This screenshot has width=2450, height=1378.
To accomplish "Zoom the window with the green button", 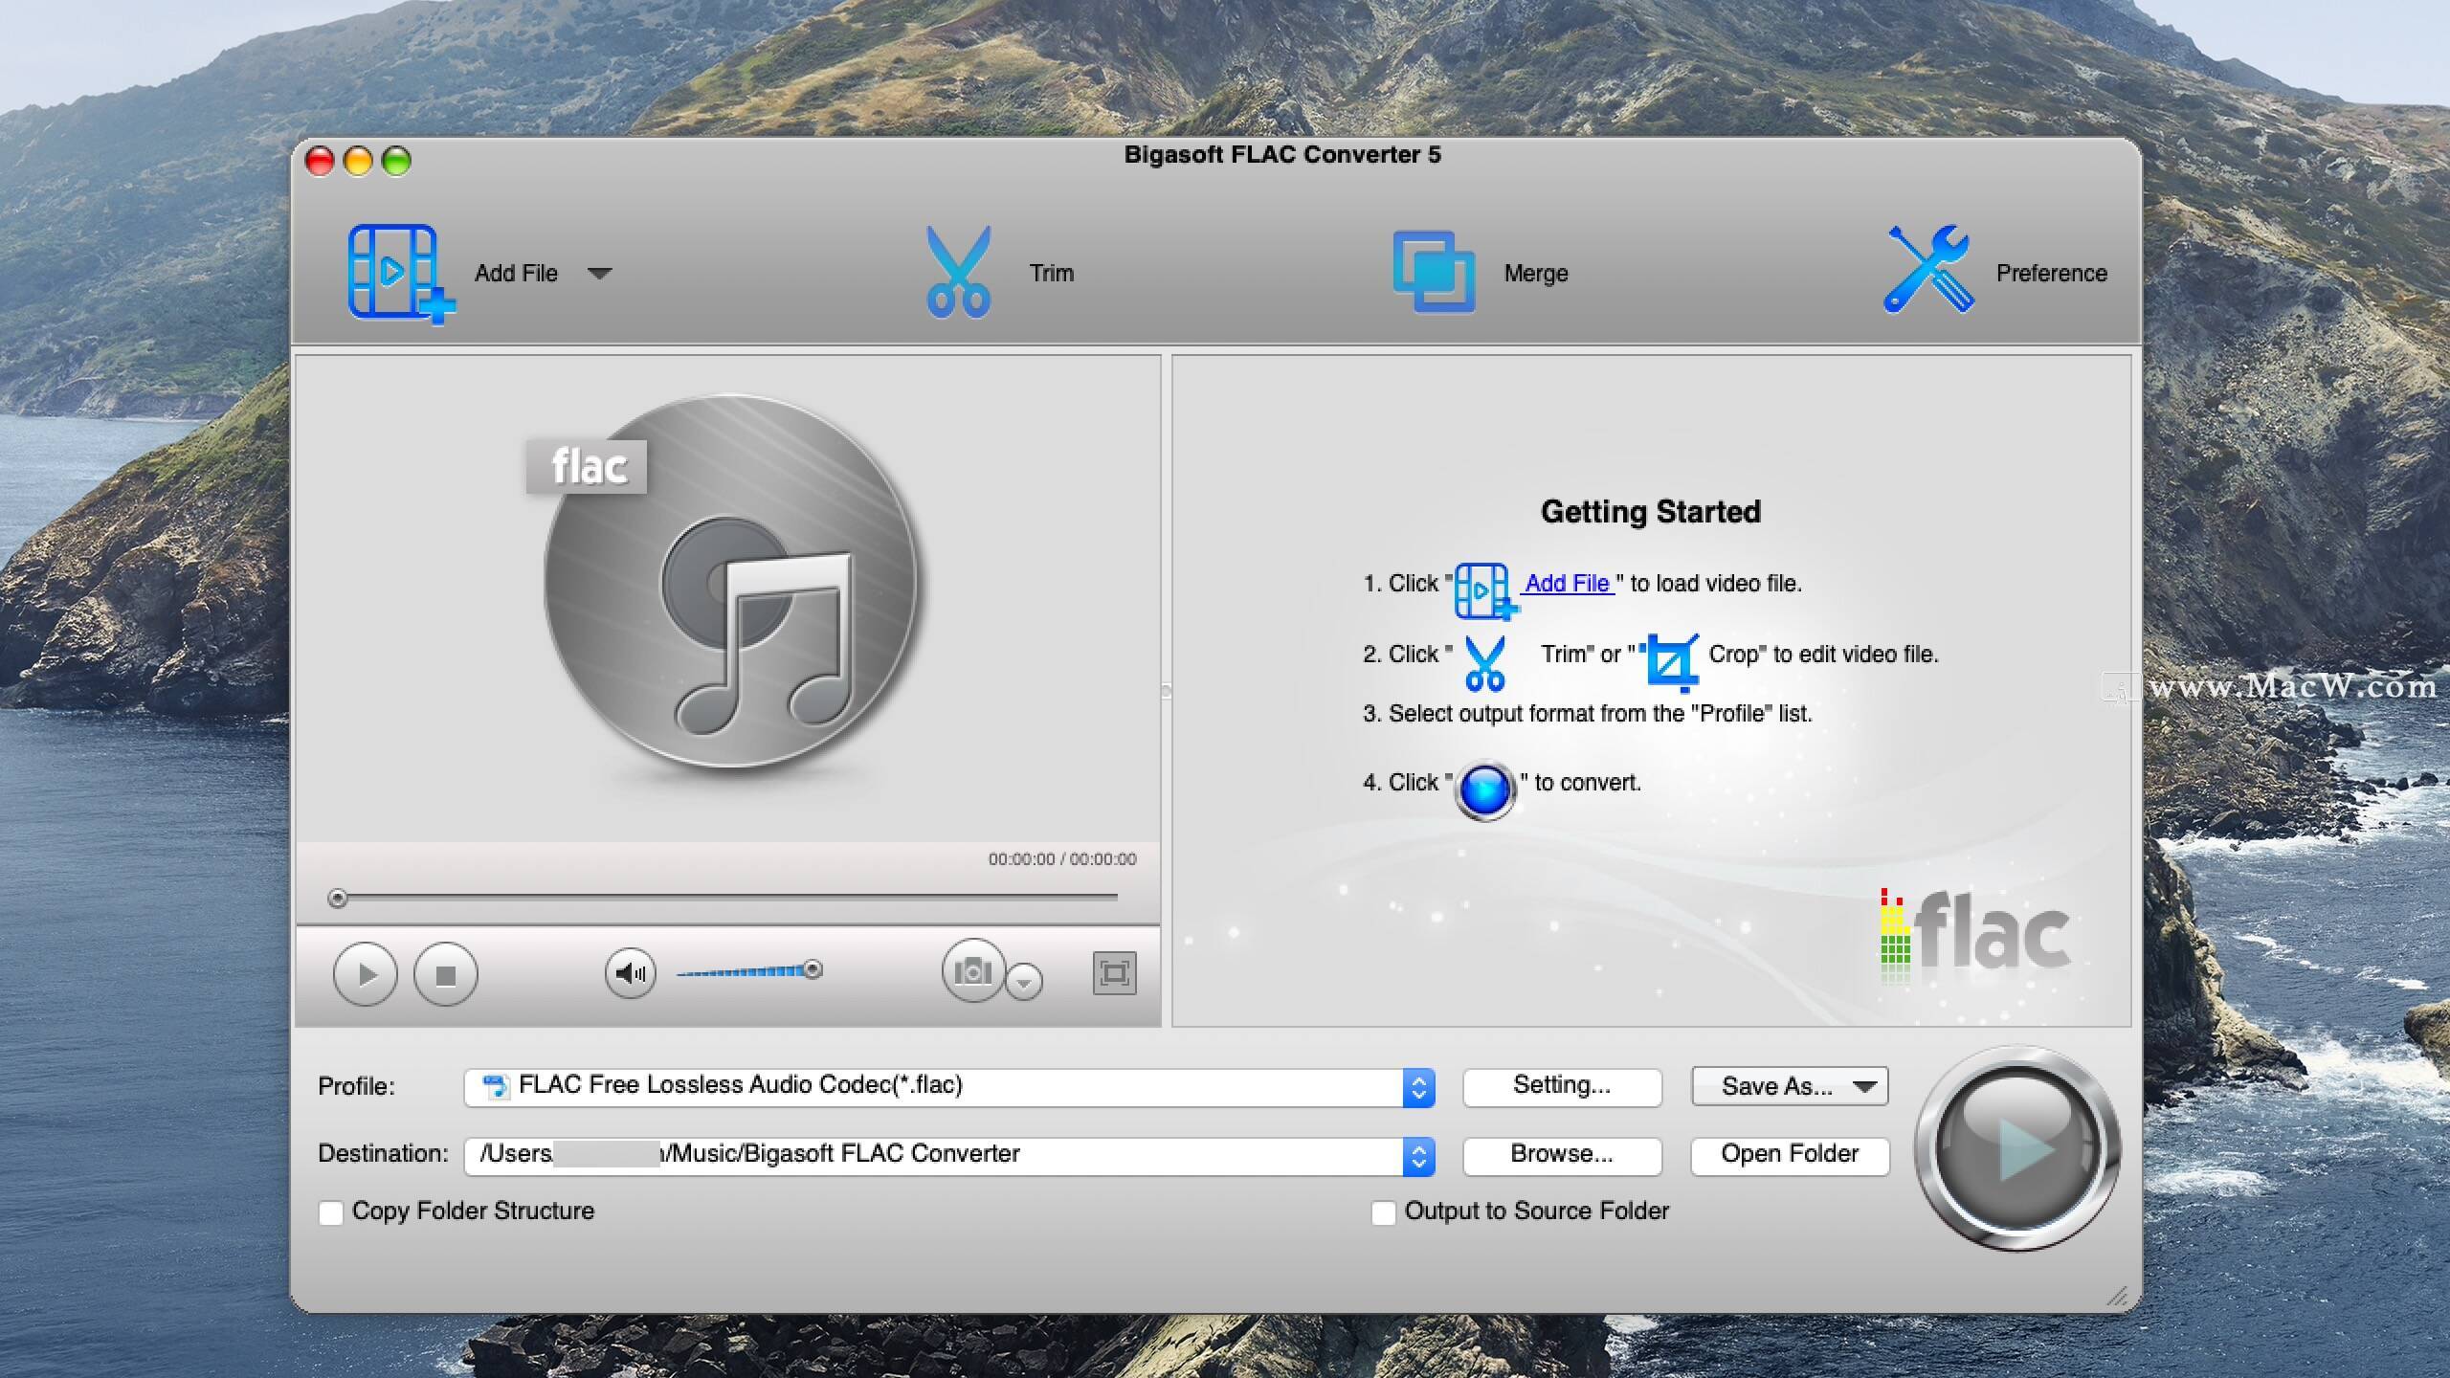I will pyautogui.click(x=396, y=161).
